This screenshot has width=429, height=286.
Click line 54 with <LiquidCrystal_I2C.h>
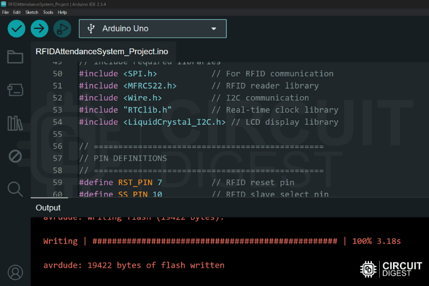click(208, 122)
